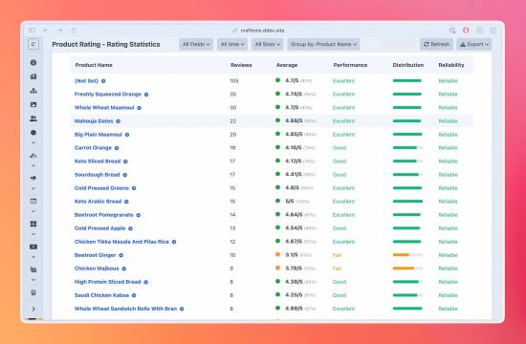The height and width of the screenshot is (344, 526).
Task: Open Whole Wheat Sandwich Rolls With Bran link
Action: 125,309
